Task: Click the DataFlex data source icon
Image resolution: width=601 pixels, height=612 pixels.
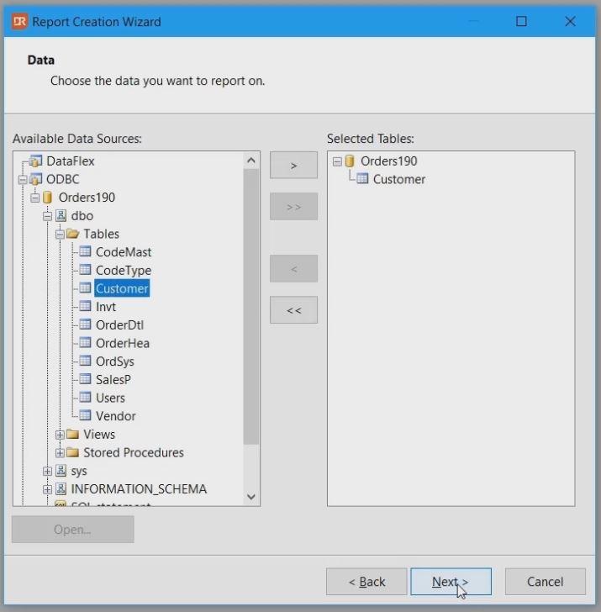Action: tap(35, 161)
